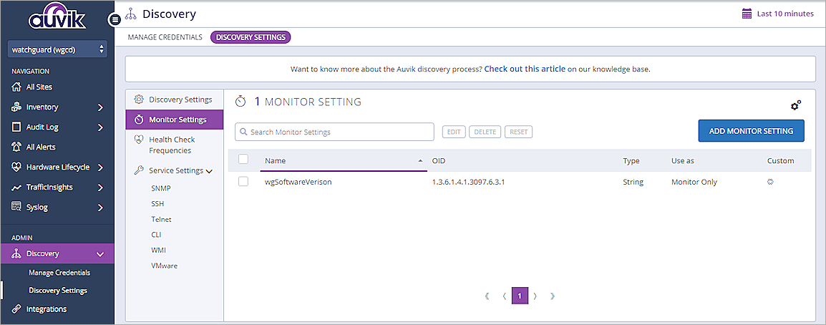Click the Syslog icon
Viewport: 826px width, 325px height.
16,207
